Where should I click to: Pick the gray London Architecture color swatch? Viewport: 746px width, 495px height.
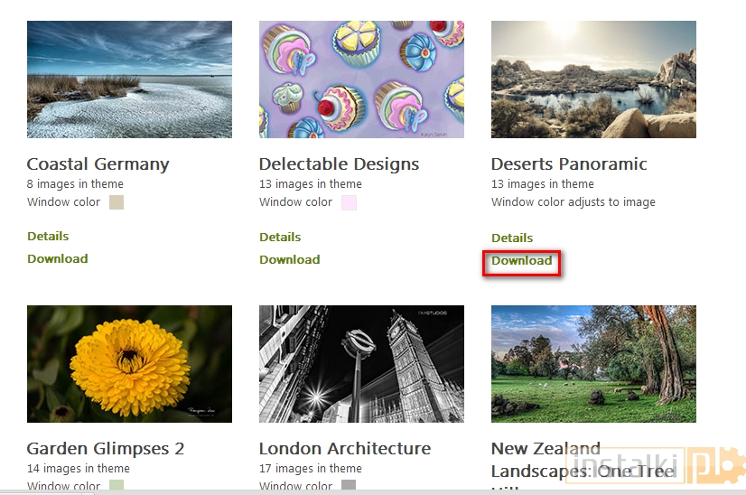(349, 487)
